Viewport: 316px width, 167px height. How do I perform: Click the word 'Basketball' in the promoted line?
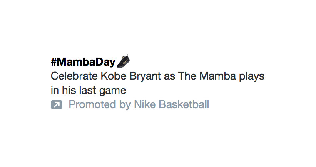click(x=184, y=104)
